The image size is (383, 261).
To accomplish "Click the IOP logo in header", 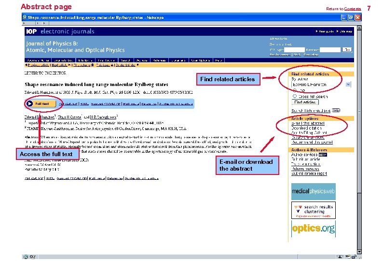I will tap(31, 31).
